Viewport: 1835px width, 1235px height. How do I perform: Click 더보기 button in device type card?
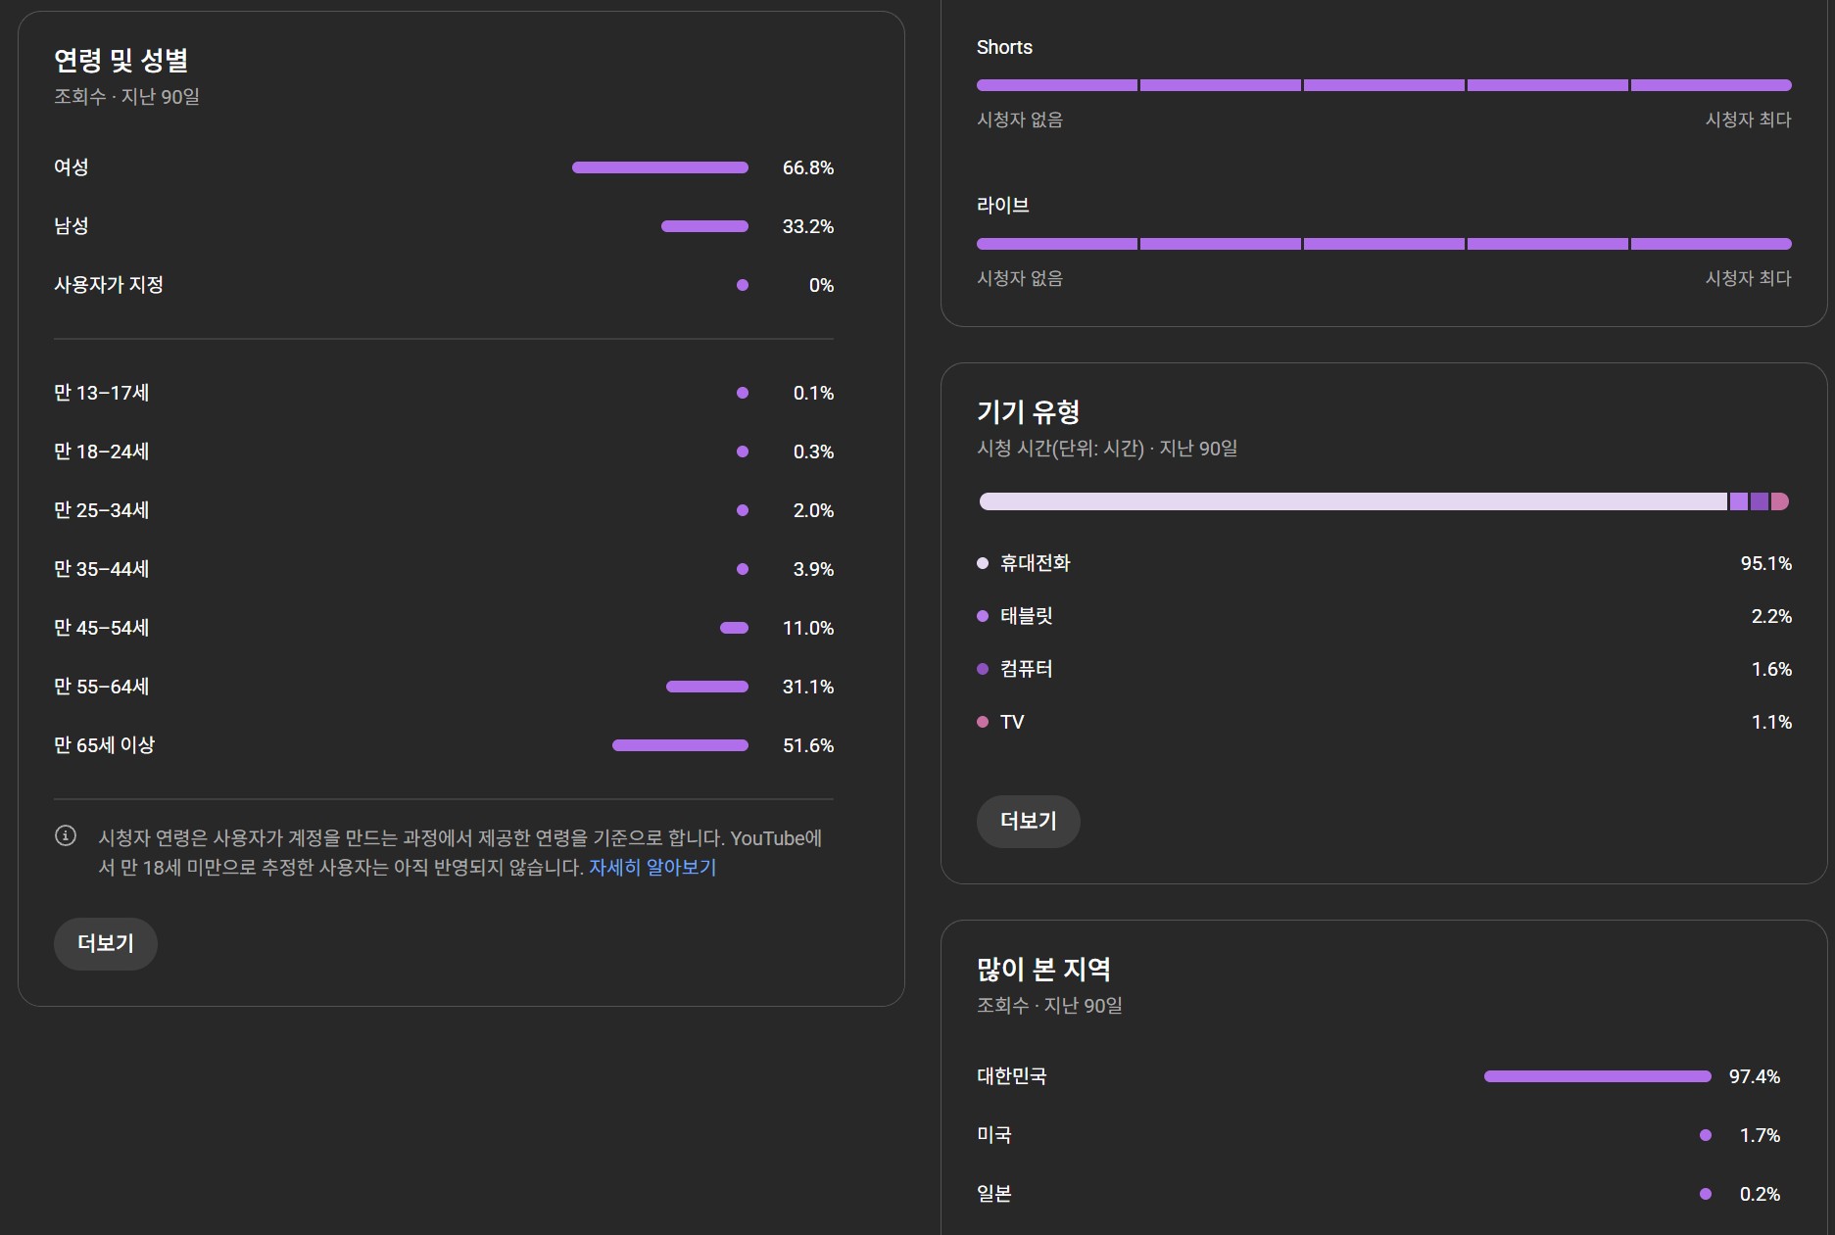click(x=1028, y=821)
